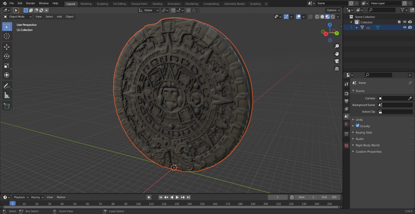415x214 pixels.
Task: Select the Rotate tool
Action: click(x=7, y=56)
